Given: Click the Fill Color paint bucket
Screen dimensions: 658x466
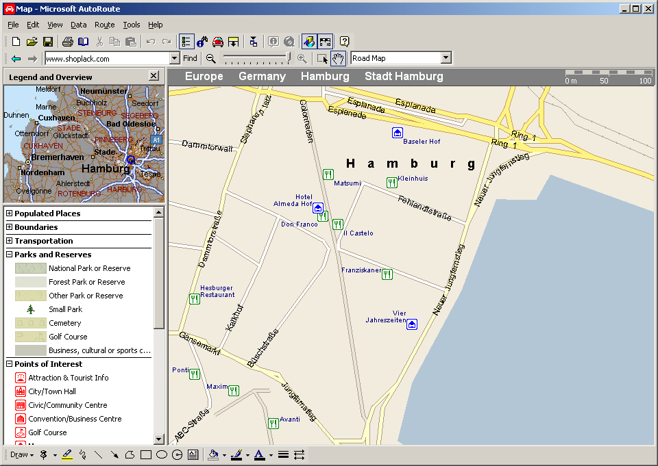Looking at the screenshot, I should (213, 454).
